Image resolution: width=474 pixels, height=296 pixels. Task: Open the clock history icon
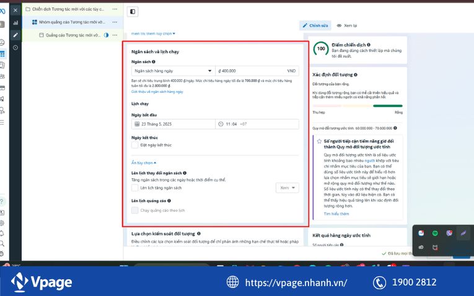click(x=15, y=48)
